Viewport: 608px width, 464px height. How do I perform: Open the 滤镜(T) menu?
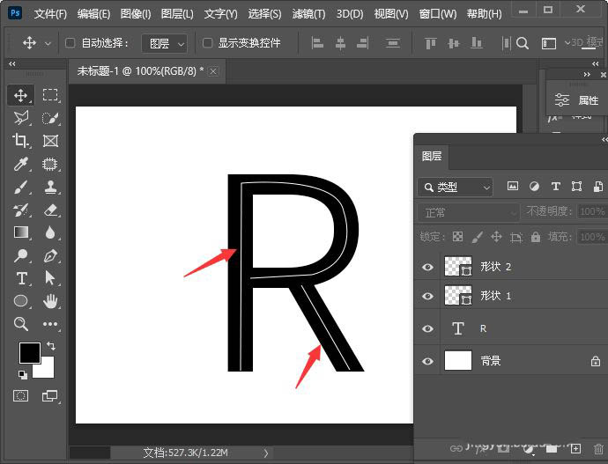(x=308, y=14)
